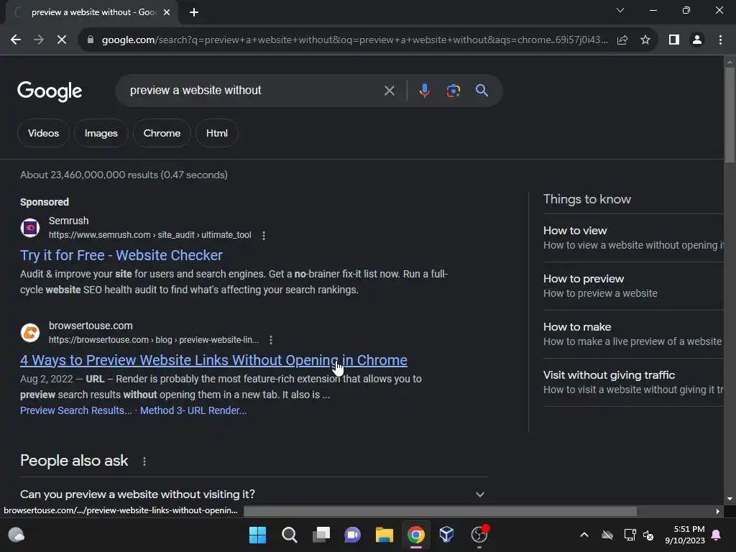
Task: Click the horizontal scrollbar thumb
Action: (x=441, y=511)
